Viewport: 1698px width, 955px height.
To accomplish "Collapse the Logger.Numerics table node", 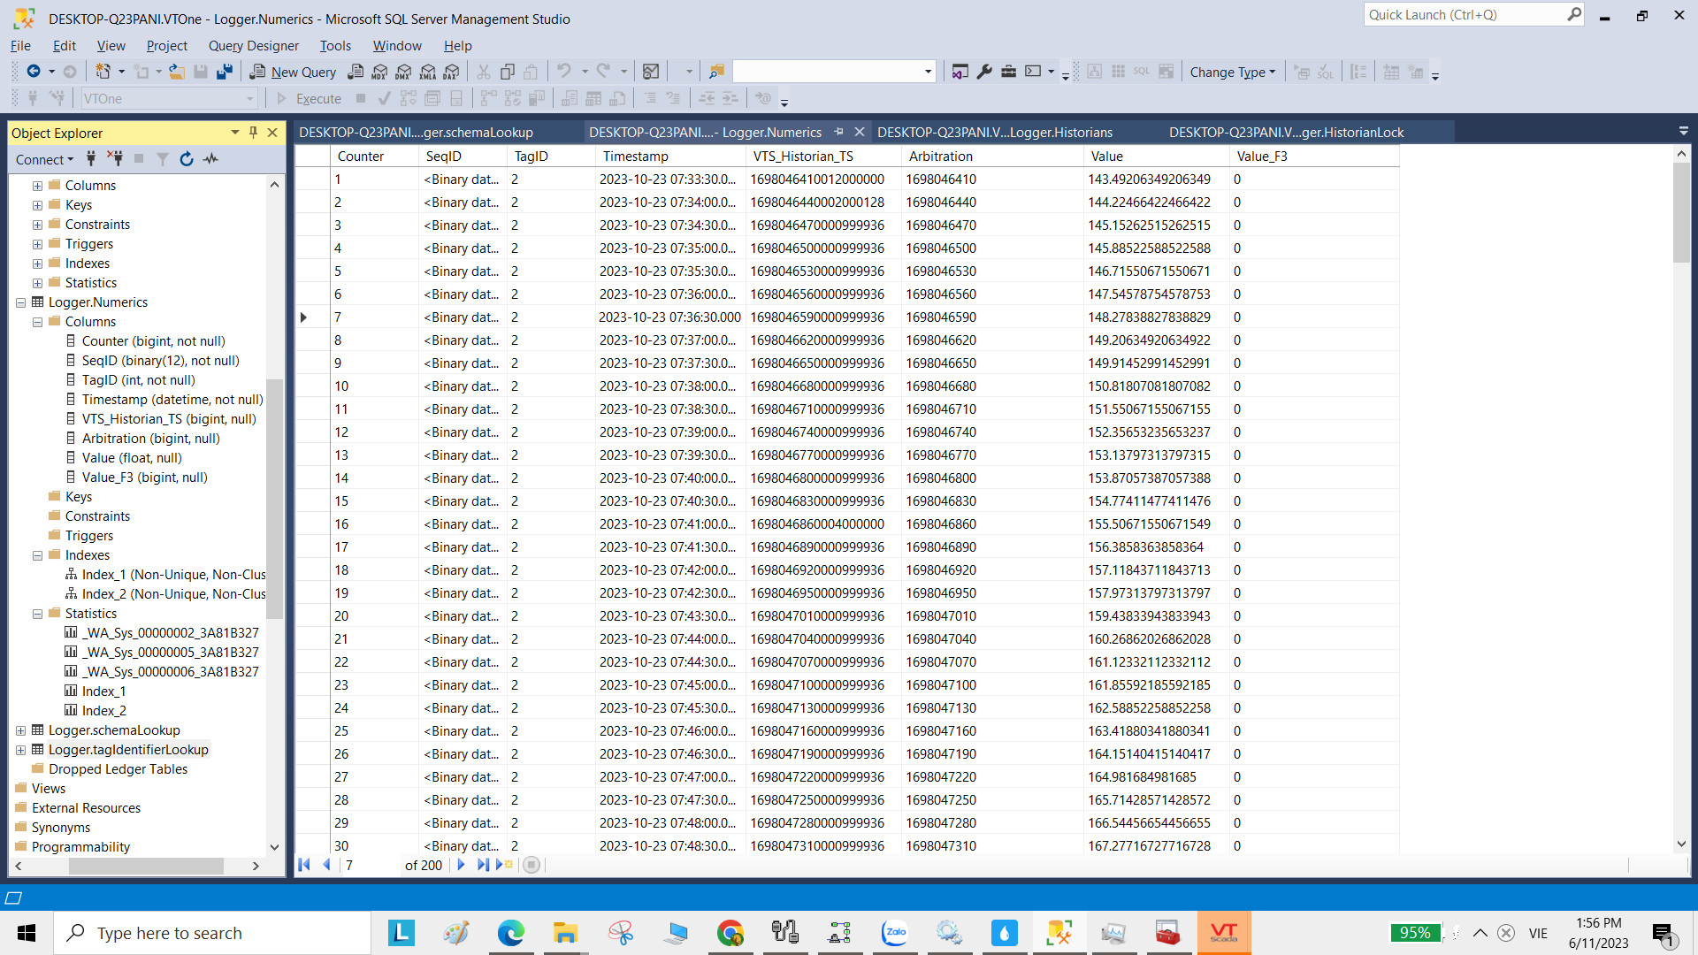I will 20,302.
